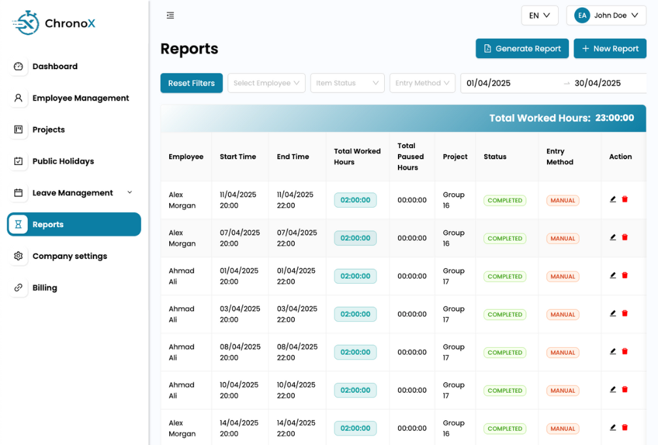Edit Ahmad Ali 03/04/2025 entry
This screenshot has width=658, height=445.
[613, 314]
